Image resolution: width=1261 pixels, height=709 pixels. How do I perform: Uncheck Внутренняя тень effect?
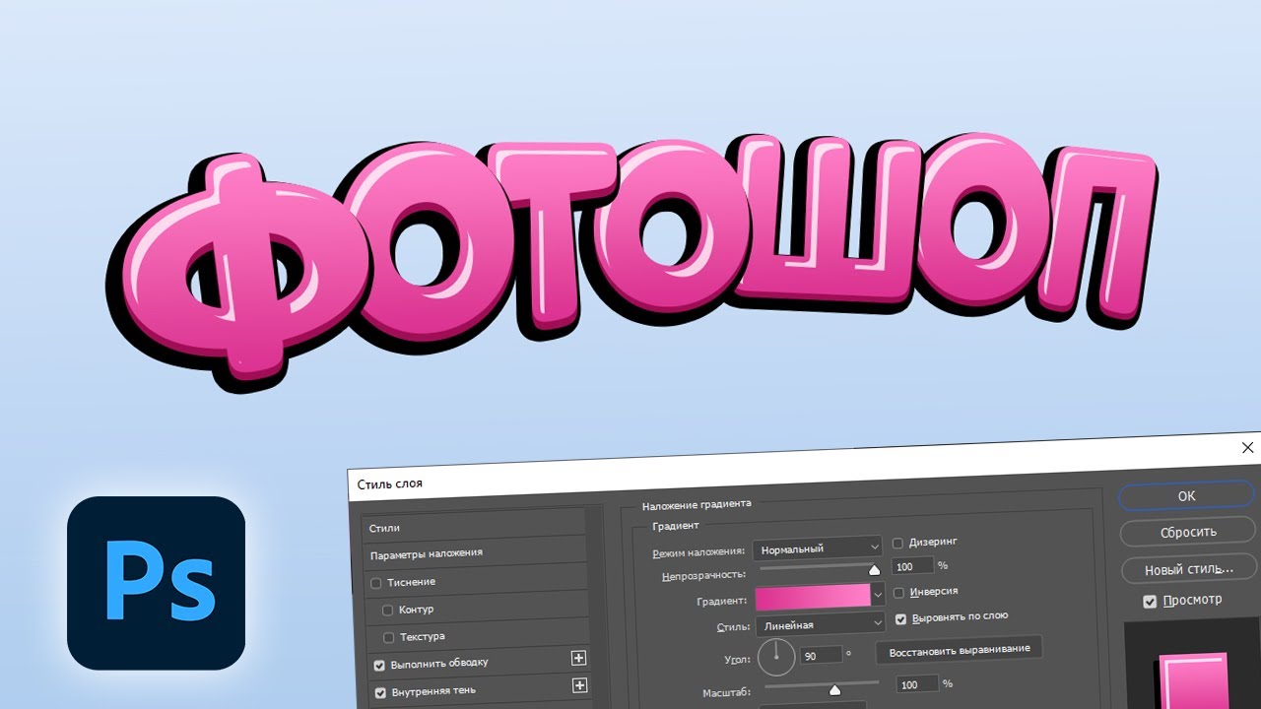pos(379,693)
